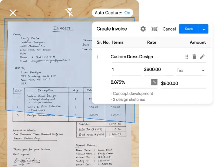Click Design Consultation on scanned invoice
The width and height of the screenshot is (216, 167).
(x=41, y=115)
